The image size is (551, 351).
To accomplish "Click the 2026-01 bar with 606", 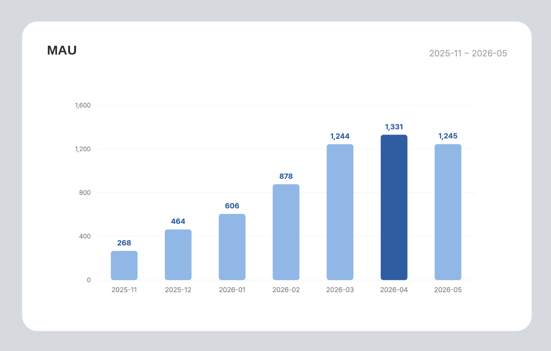I will (232, 247).
